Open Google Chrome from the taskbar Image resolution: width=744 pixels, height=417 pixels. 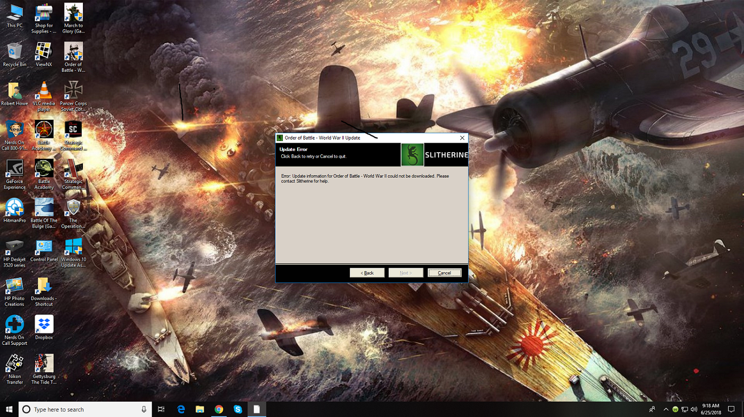[x=219, y=409]
